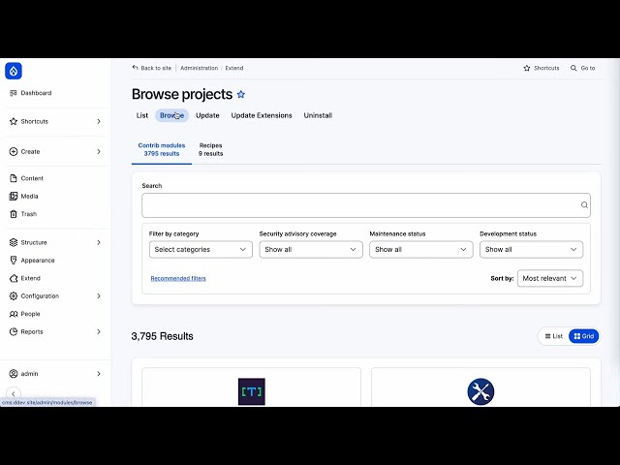The height and width of the screenshot is (465, 620).
Task: Open the Uninstall tab
Action: point(318,115)
